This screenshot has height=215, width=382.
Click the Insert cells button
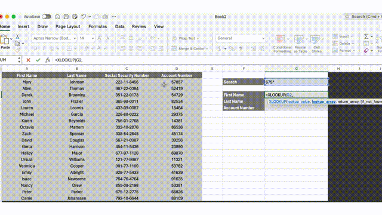click(343, 36)
